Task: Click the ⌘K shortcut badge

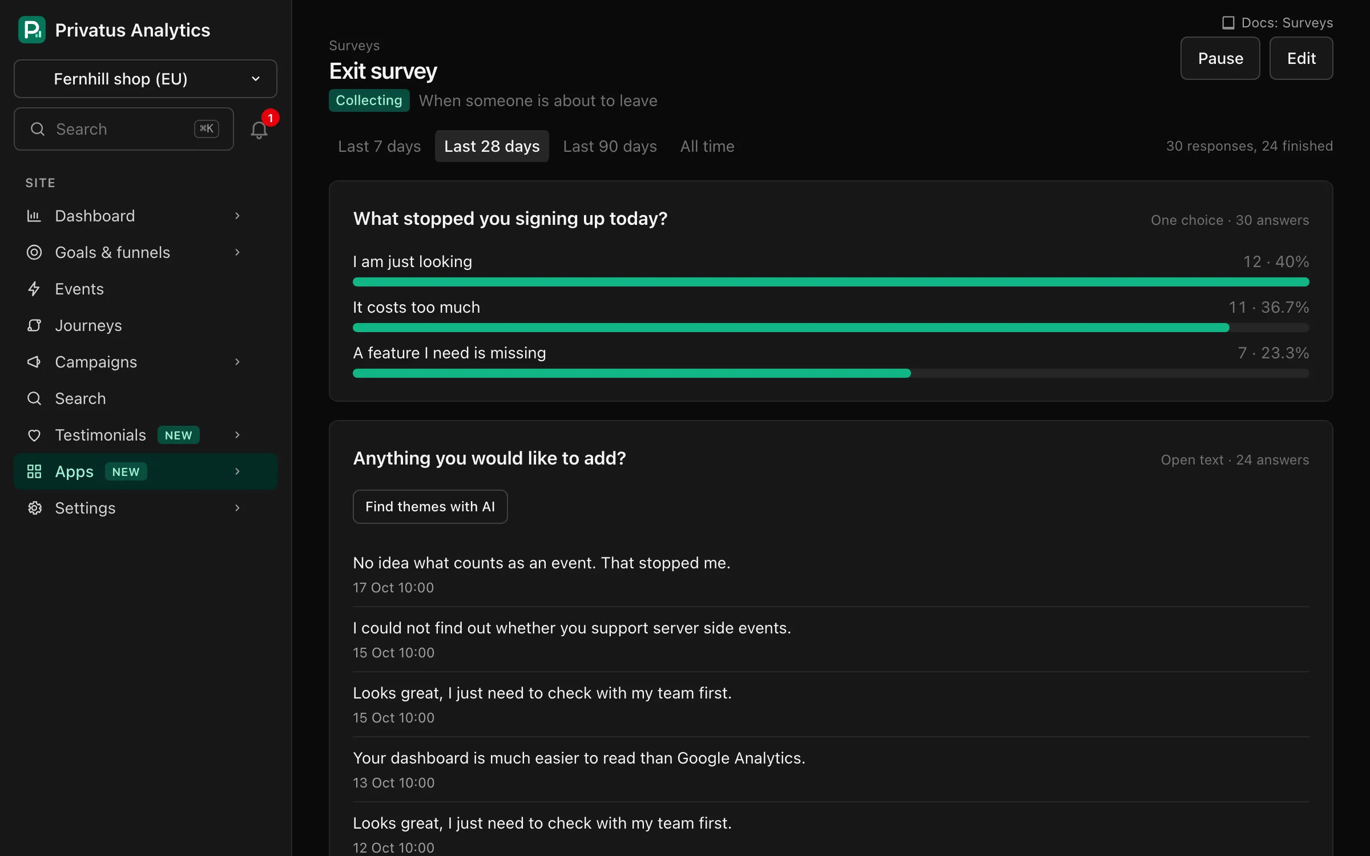Action: 207,129
